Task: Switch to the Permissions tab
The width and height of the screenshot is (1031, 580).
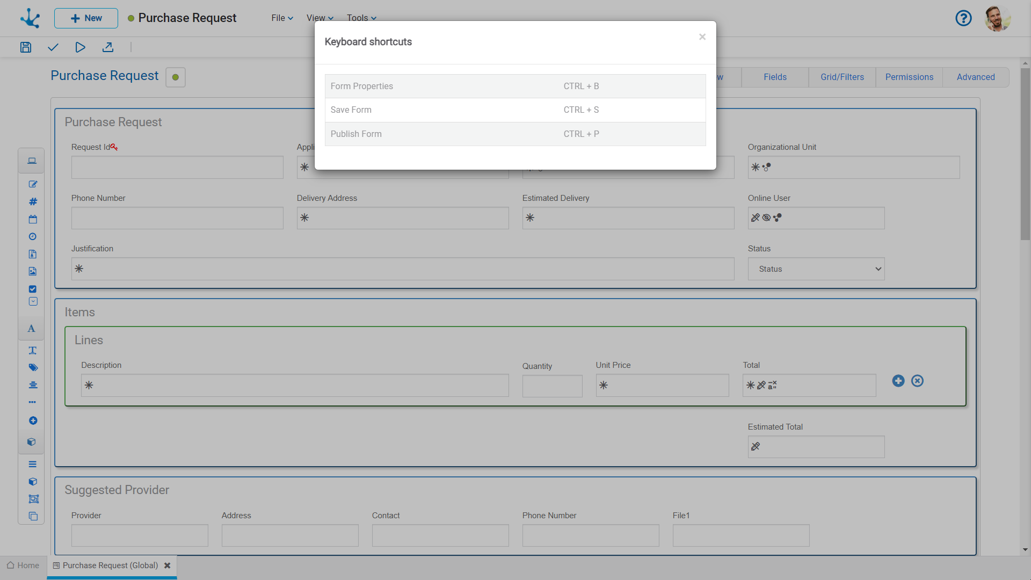Action: [909, 77]
